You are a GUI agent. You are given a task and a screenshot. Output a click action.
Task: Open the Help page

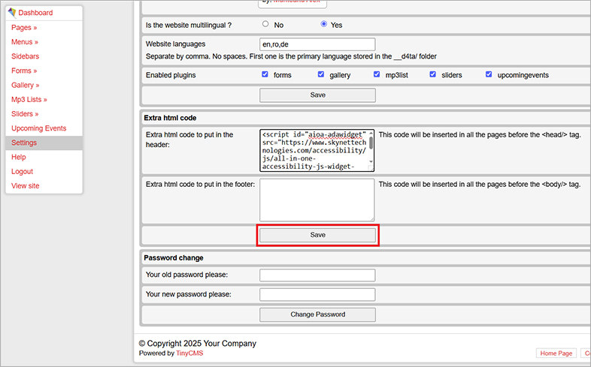point(19,157)
